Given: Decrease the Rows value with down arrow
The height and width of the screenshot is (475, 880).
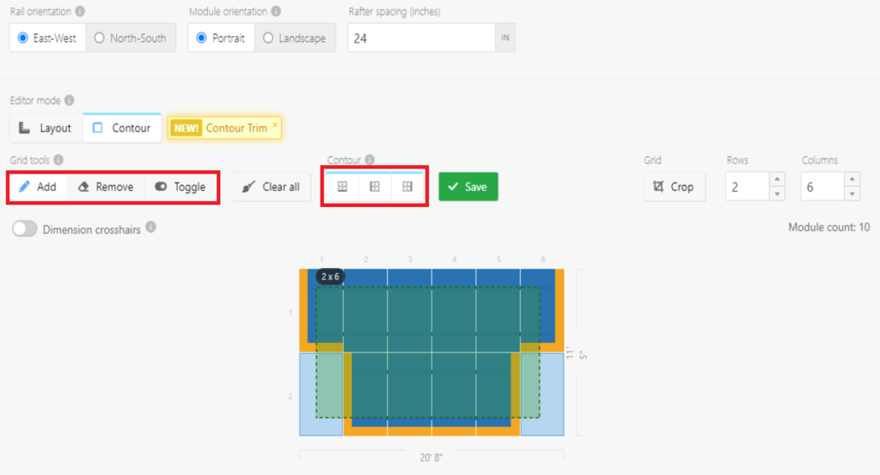Looking at the screenshot, I should click(x=778, y=194).
